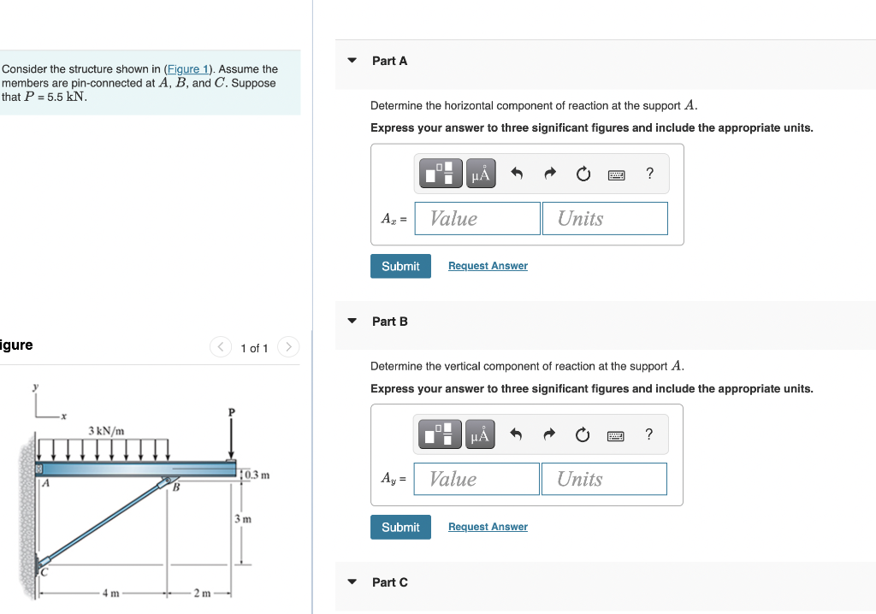Screen dimensions: 876x614
Task: Expand the Part C section
Action: (x=352, y=582)
